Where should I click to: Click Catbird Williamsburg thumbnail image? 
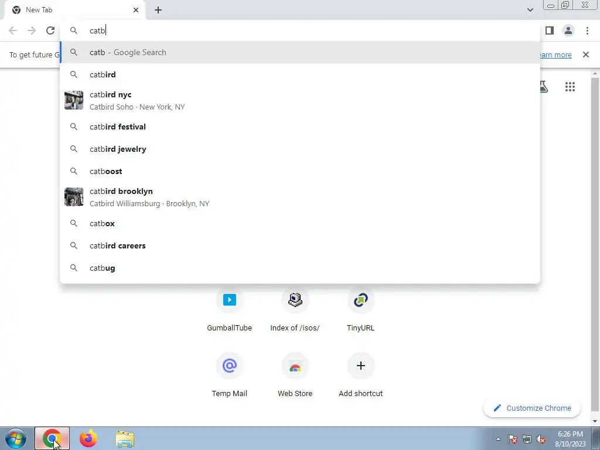pyautogui.click(x=74, y=197)
